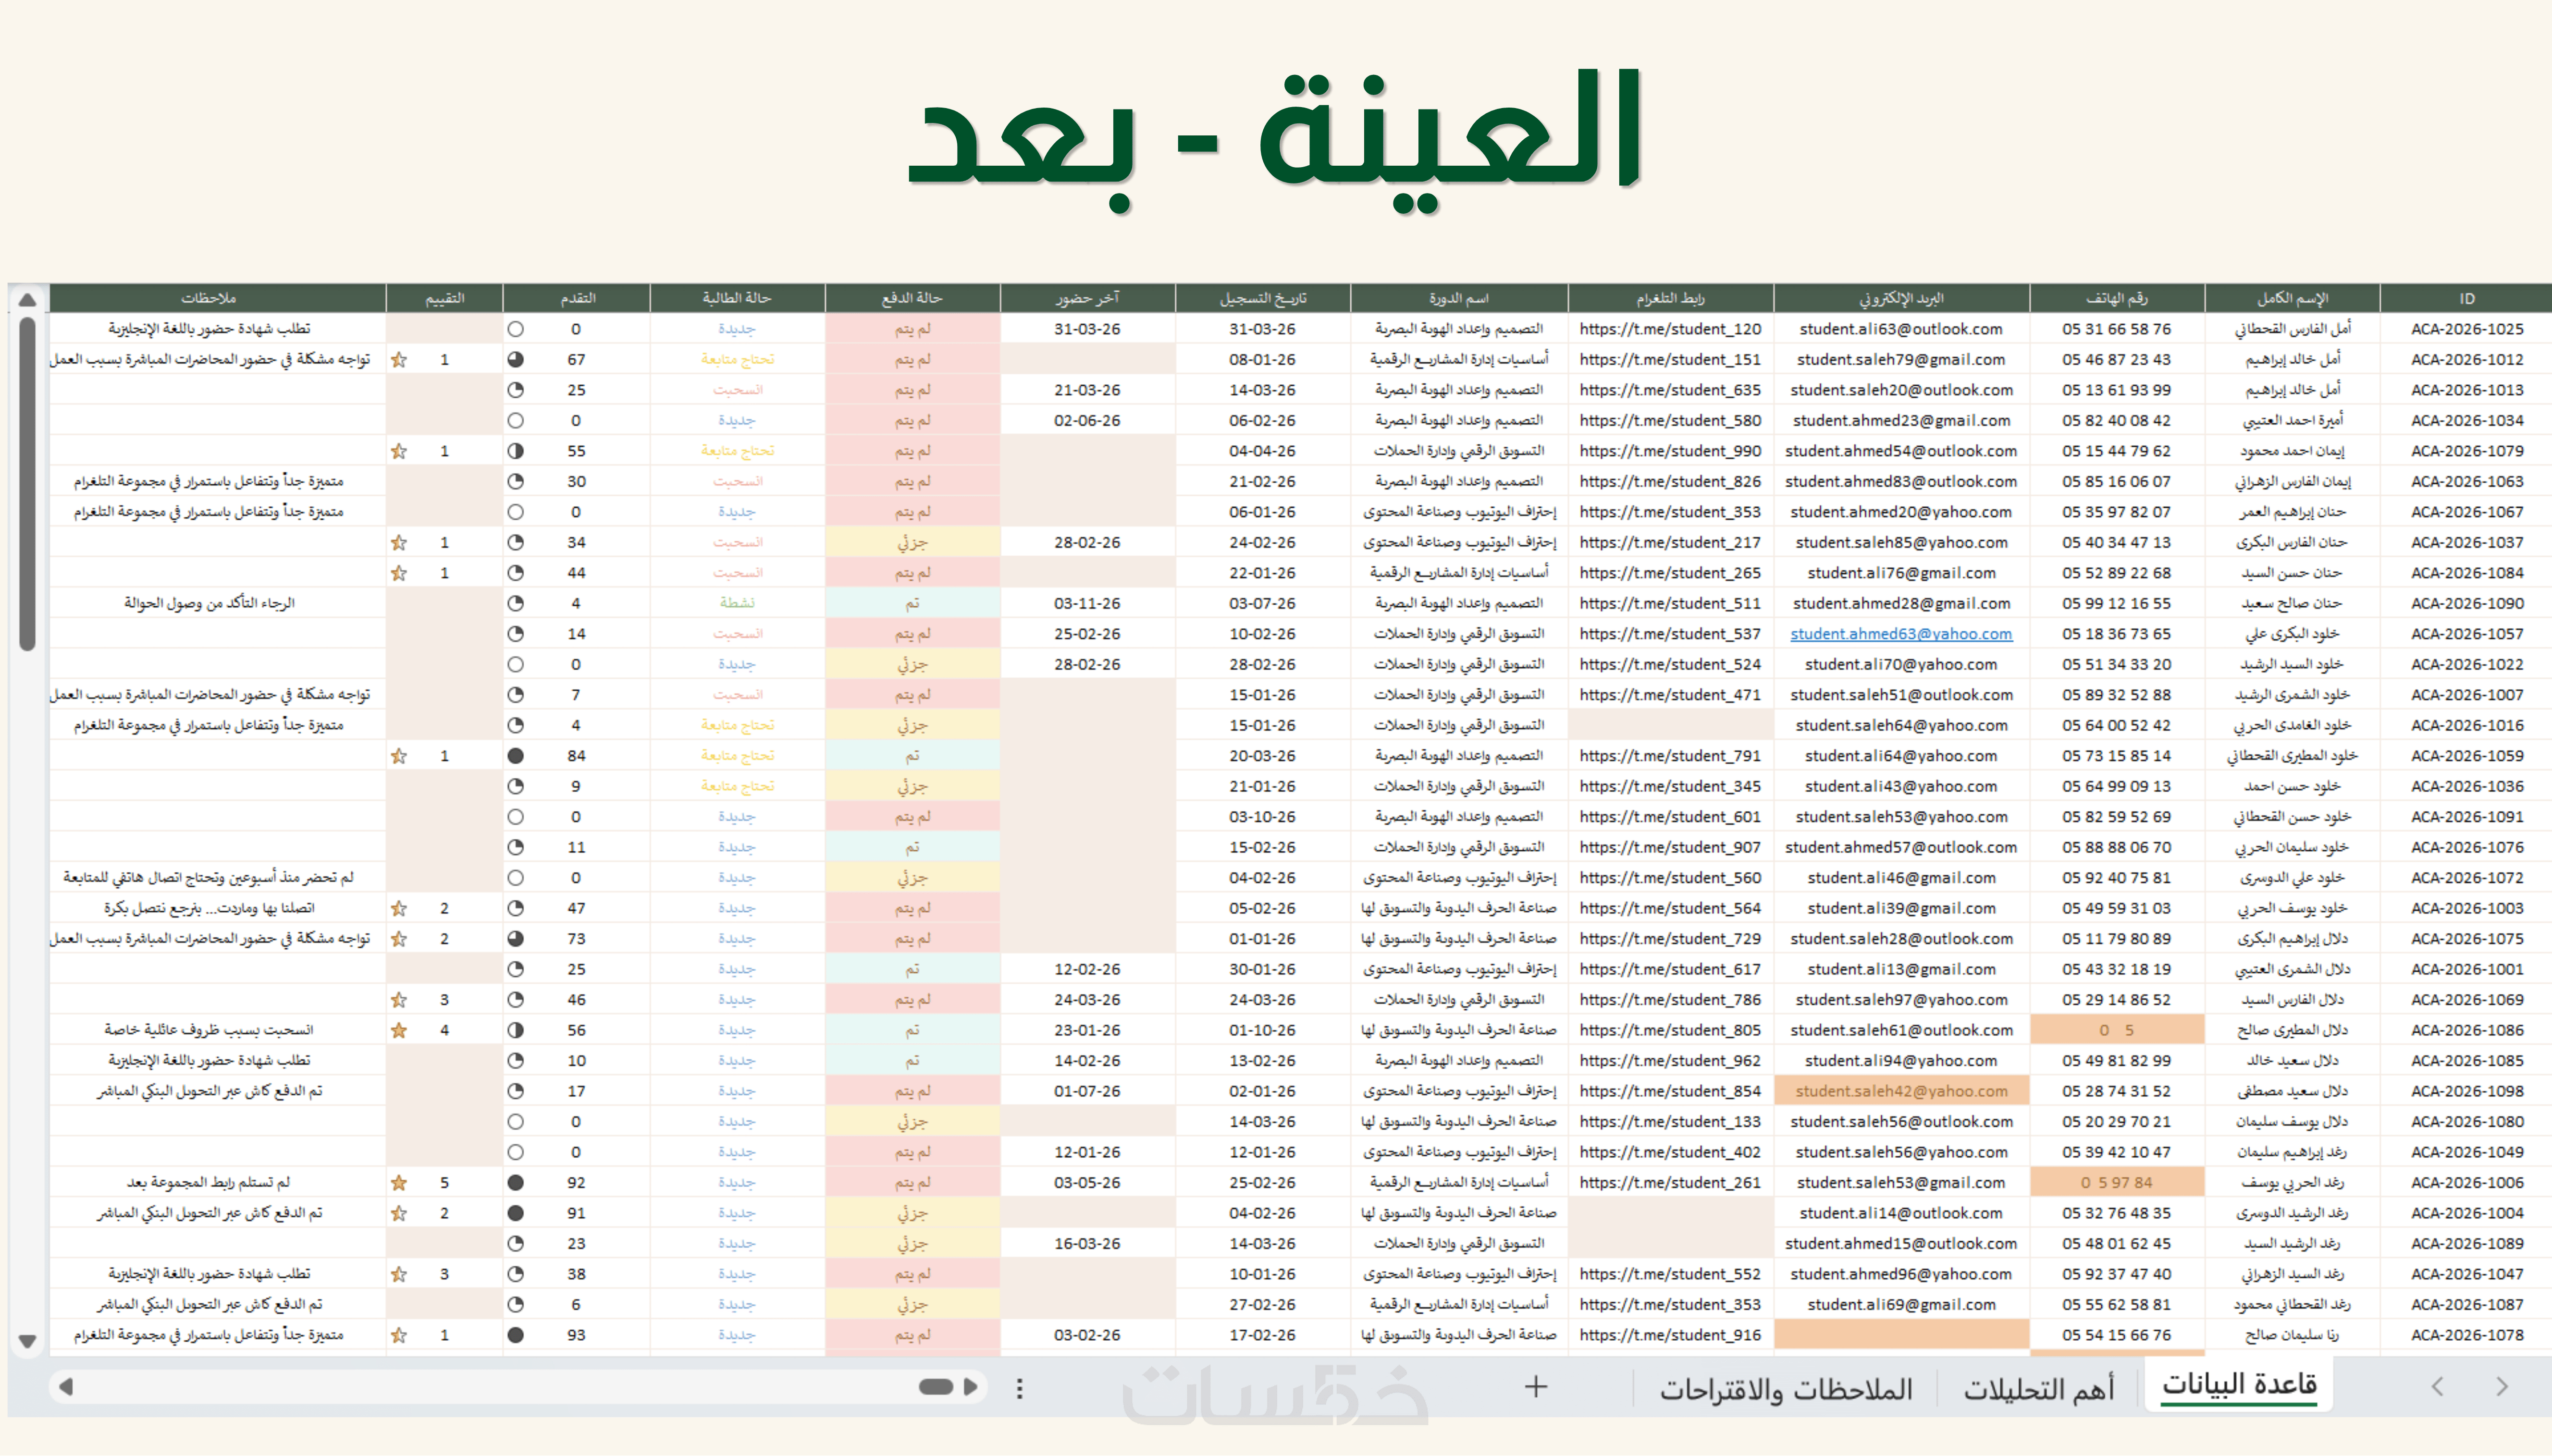2552x1456 pixels.
Task: Click the half progress circle in row ACA-2026-1086
Action: 515,1030
